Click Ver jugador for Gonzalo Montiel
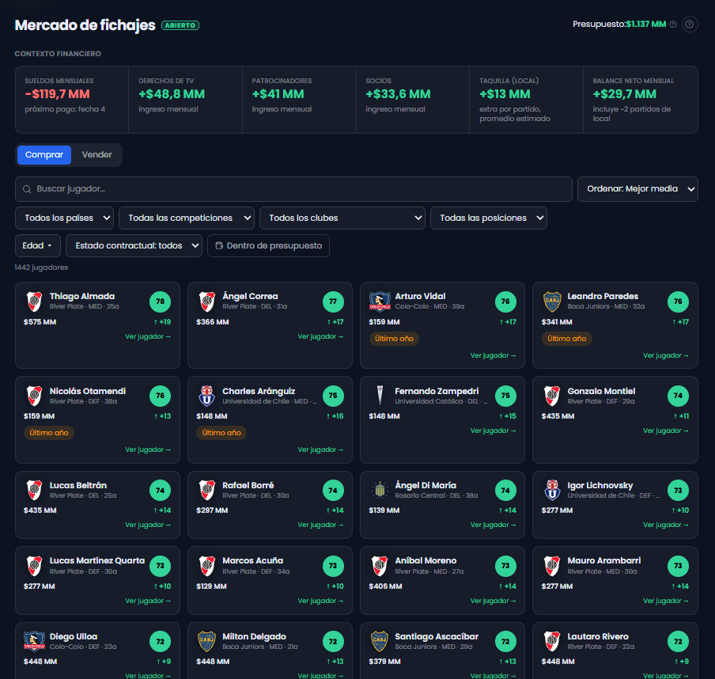 [666, 431]
